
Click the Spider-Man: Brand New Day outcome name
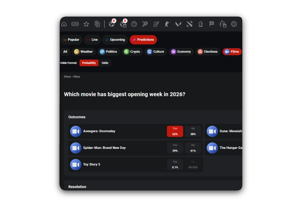click(104, 148)
